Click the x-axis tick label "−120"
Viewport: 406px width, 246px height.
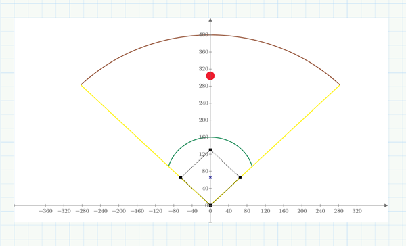[156, 211]
